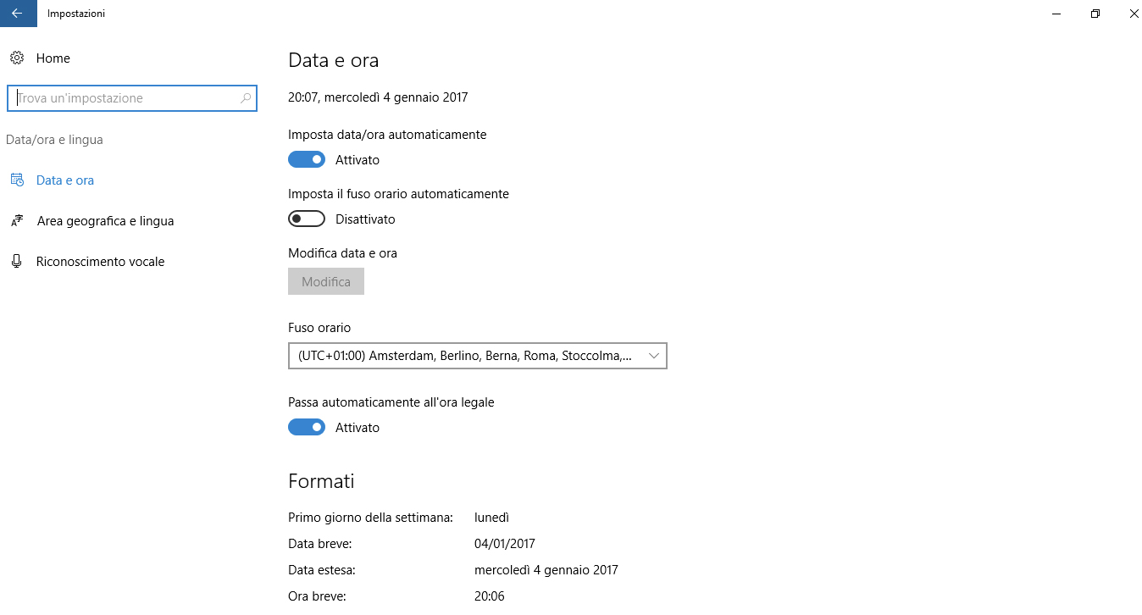The image size is (1142, 615).
Task: Click the Fuso orario dropdown chevron
Action: point(654,356)
